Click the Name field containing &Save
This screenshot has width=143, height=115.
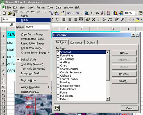[38, 27]
